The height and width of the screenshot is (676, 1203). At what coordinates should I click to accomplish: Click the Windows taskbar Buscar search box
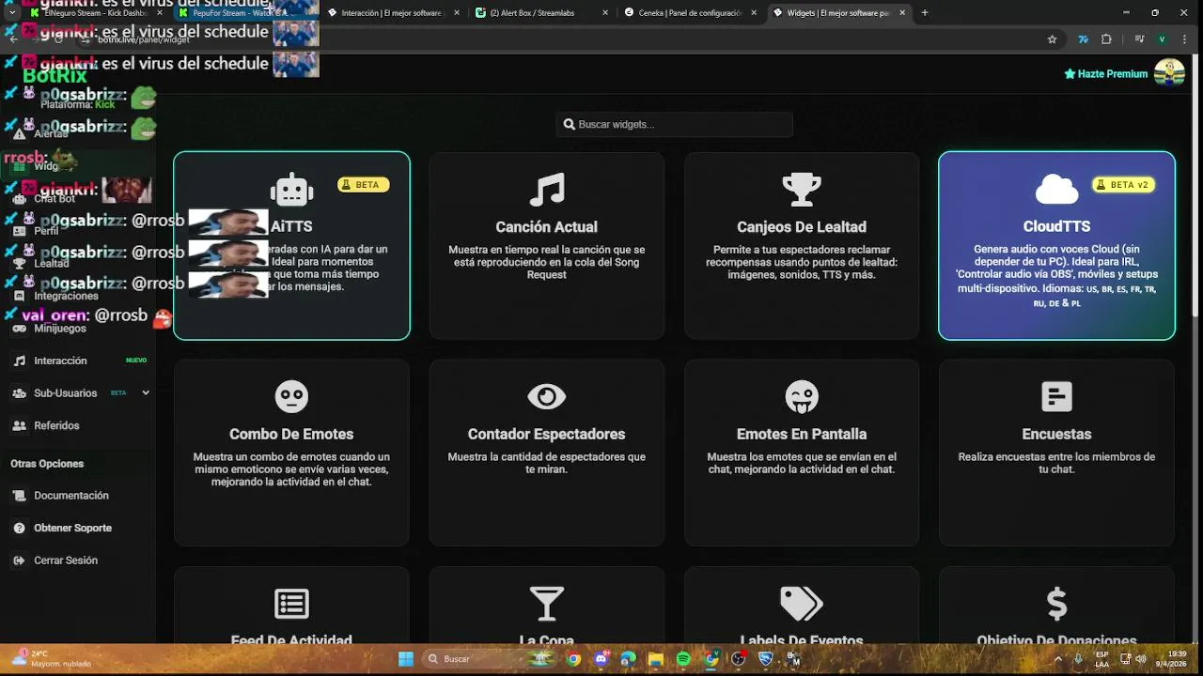click(488, 659)
